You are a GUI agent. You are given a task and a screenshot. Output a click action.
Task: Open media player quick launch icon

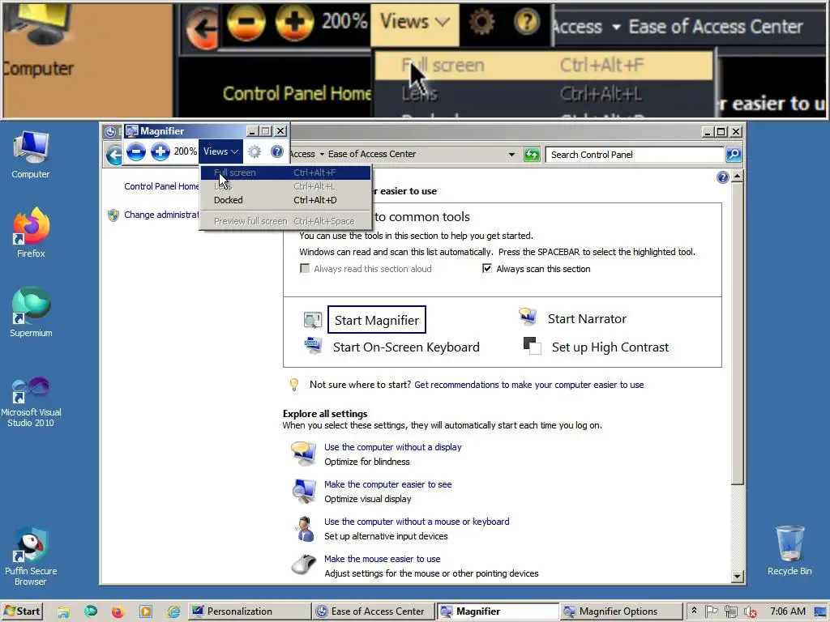pyautogui.click(x=146, y=611)
